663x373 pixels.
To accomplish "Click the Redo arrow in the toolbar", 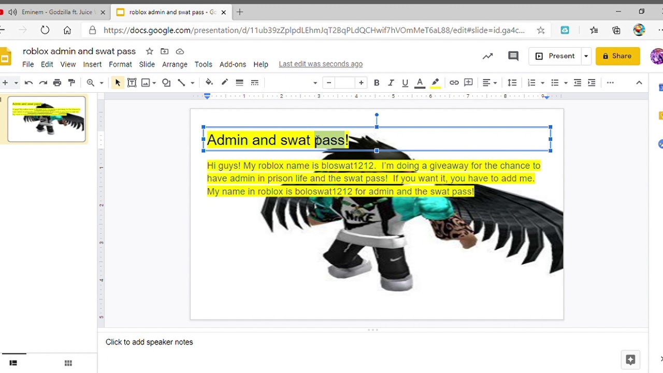I will tap(43, 82).
